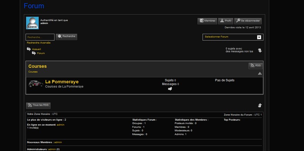
Task: Click the Forum breadcrumb link
Action: point(41,53)
